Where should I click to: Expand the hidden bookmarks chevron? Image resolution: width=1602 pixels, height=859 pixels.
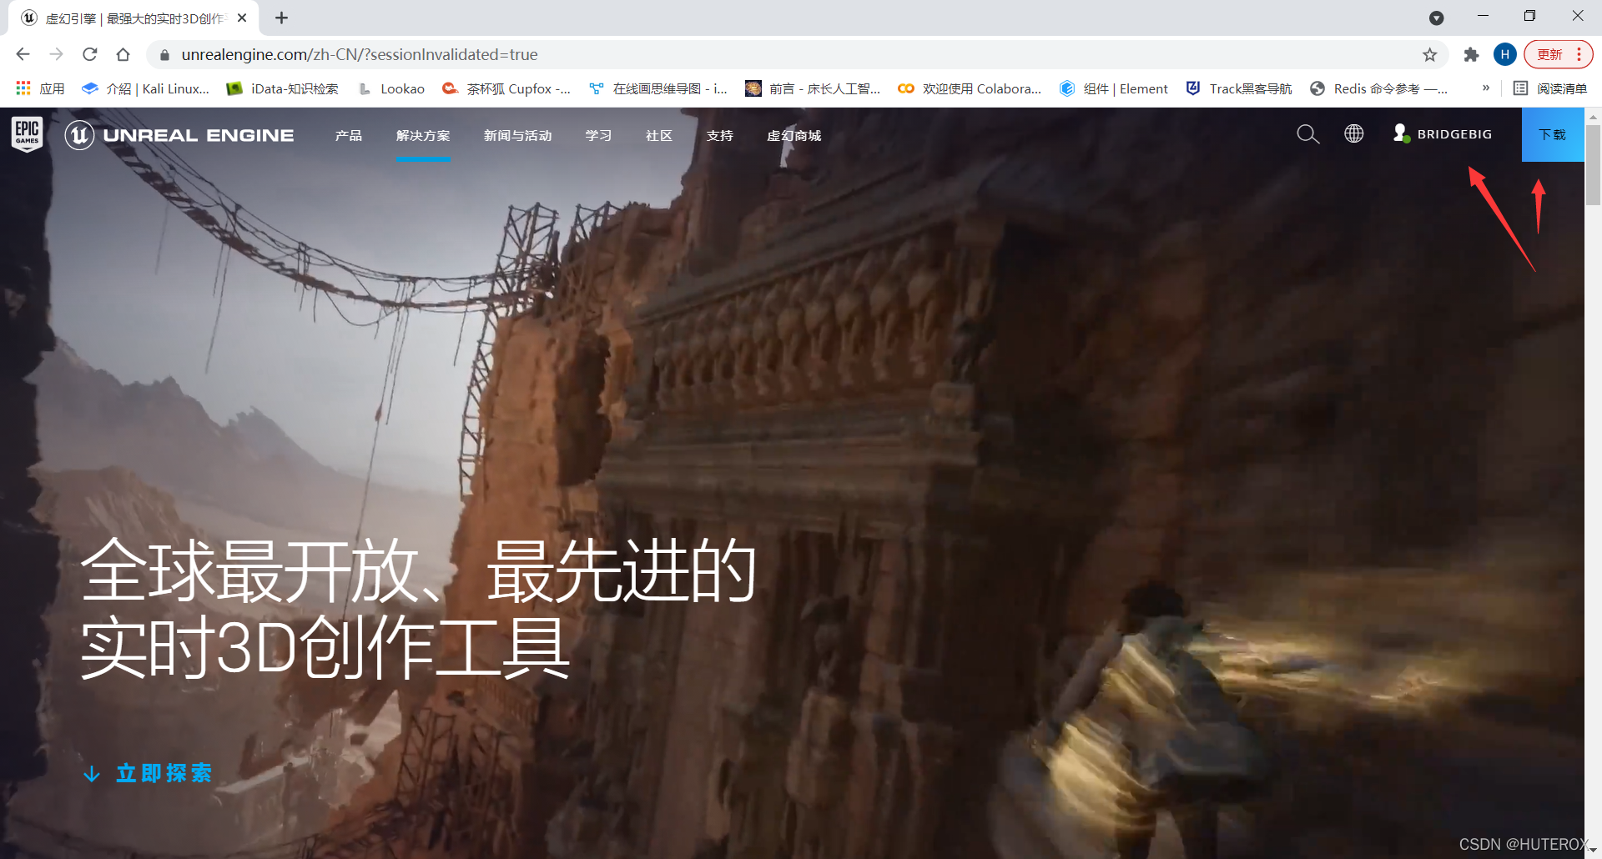coord(1486,88)
